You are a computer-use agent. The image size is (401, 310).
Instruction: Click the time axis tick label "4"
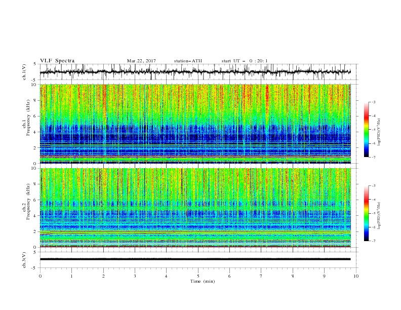tap(166, 276)
